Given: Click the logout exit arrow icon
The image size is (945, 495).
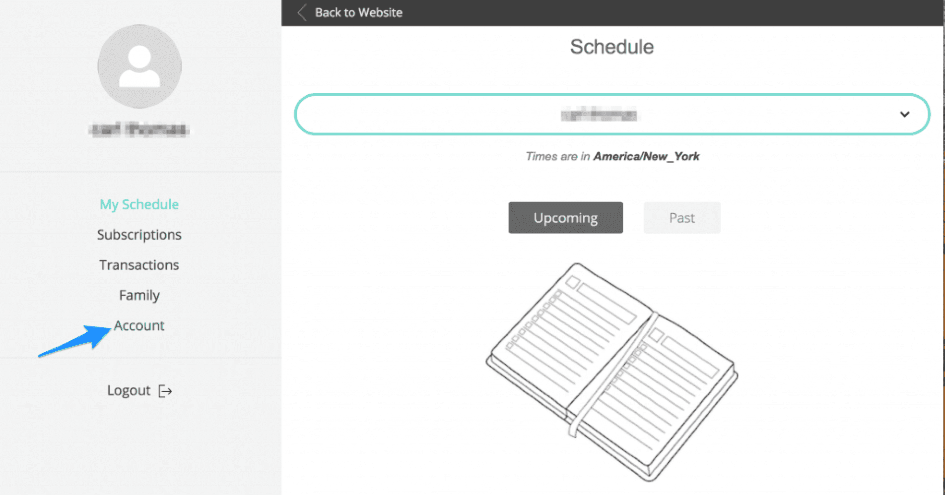Looking at the screenshot, I should 165,391.
